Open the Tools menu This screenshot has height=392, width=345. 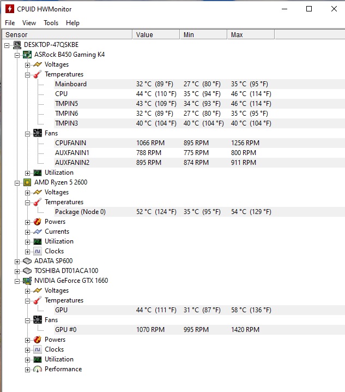(x=51, y=23)
